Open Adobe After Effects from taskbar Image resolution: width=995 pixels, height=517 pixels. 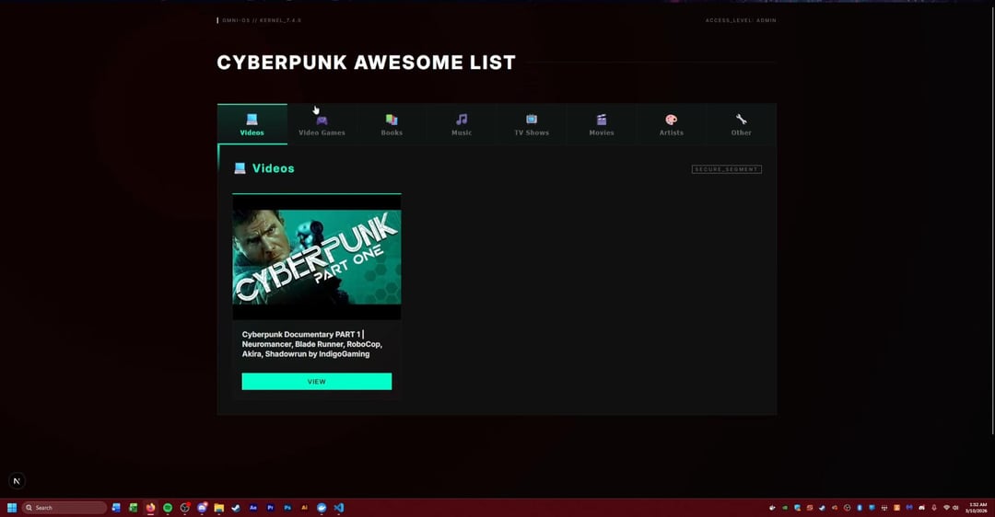(253, 508)
